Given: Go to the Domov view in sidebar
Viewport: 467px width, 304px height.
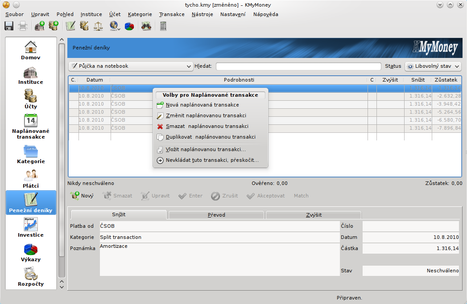Looking at the screenshot, I should click(31, 50).
